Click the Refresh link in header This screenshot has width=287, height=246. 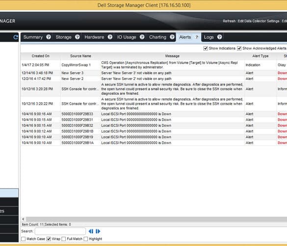[229, 21]
